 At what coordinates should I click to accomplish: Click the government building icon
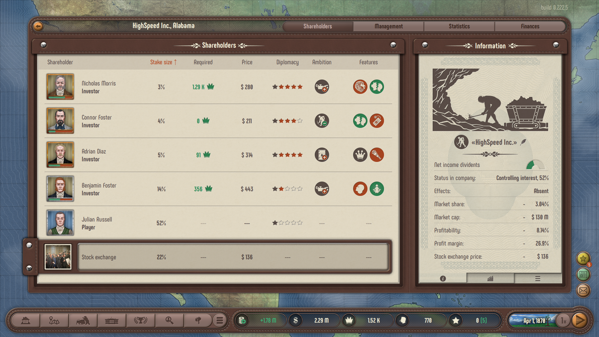[112, 320]
